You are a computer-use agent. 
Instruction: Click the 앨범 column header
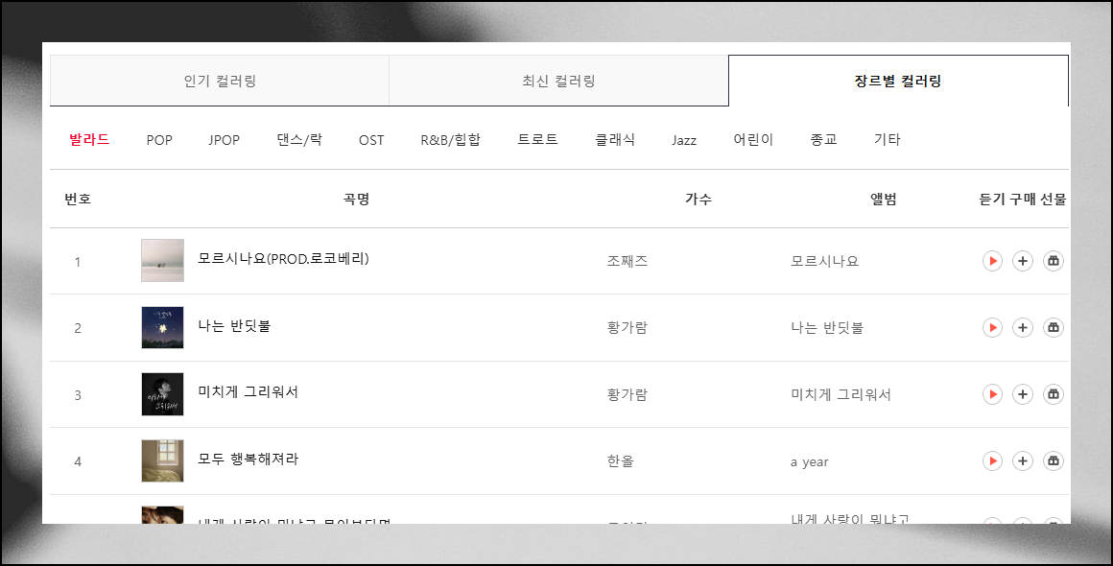[884, 200]
